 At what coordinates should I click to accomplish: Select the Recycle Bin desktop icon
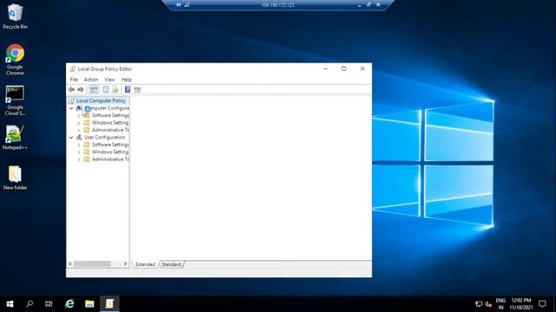(x=15, y=16)
